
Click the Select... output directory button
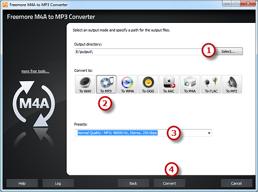click(x=228, y=52)
